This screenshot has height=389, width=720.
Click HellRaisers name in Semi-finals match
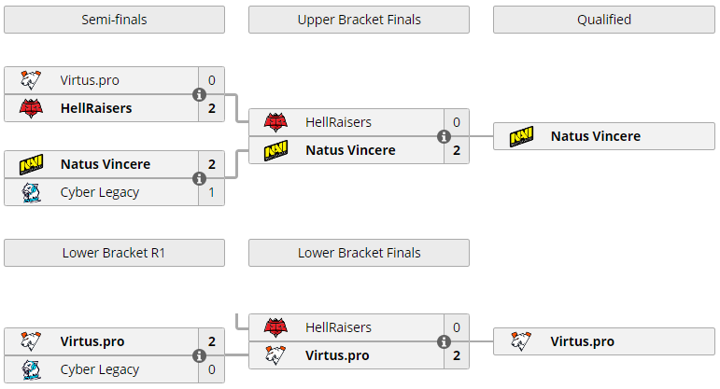(x=96, y=108)
